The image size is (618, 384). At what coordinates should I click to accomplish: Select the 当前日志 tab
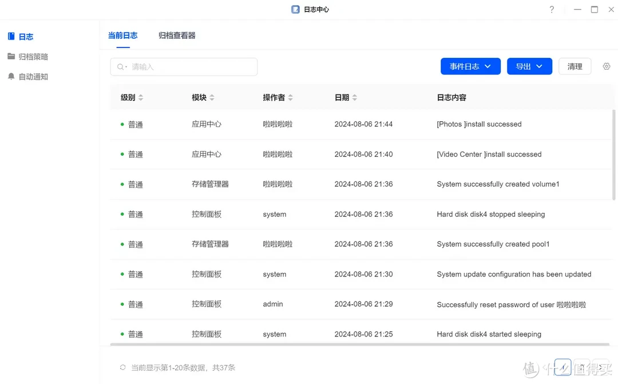(122, 35)
